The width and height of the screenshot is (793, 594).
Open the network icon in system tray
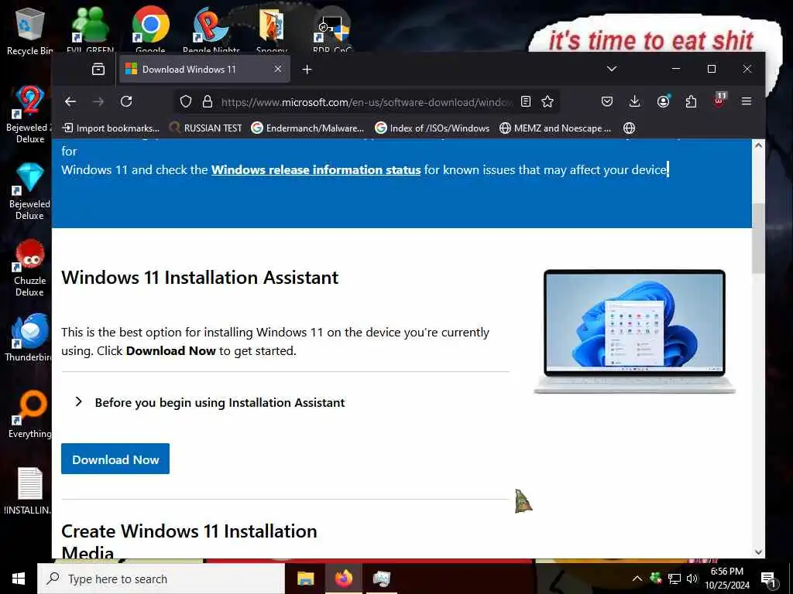(x=675, y=579)
